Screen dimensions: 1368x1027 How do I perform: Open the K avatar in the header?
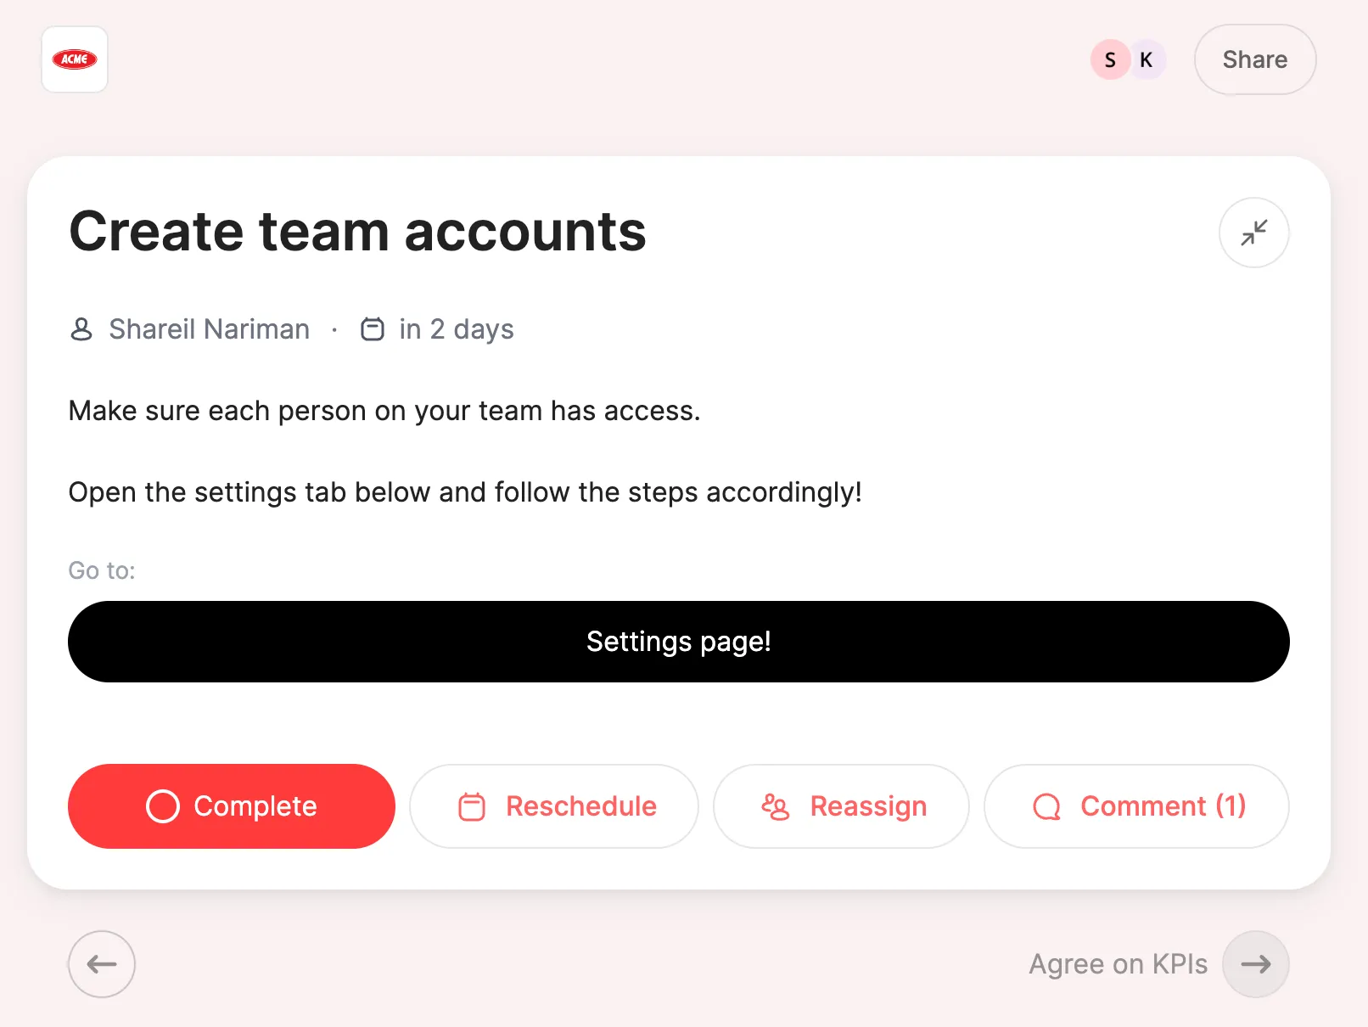coord(1147,59)
